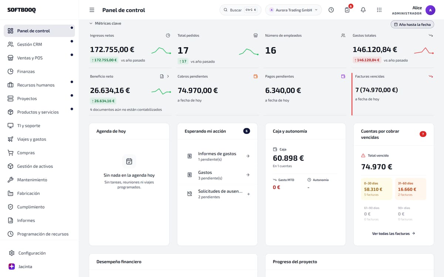The height and width of the screenshot is (277, 444).
Task: Open Recursos humanos in sidebar
Action: tap(39, 85)
